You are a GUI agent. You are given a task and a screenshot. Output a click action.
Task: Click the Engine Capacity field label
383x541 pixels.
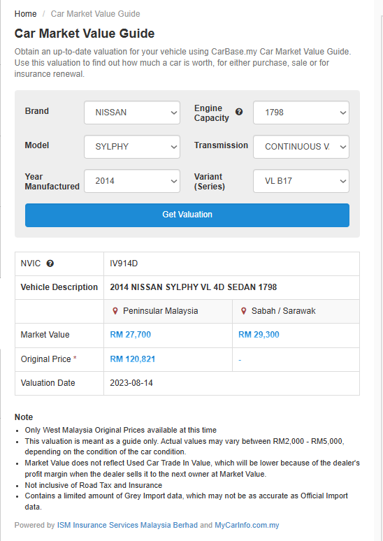pos(212,113)
